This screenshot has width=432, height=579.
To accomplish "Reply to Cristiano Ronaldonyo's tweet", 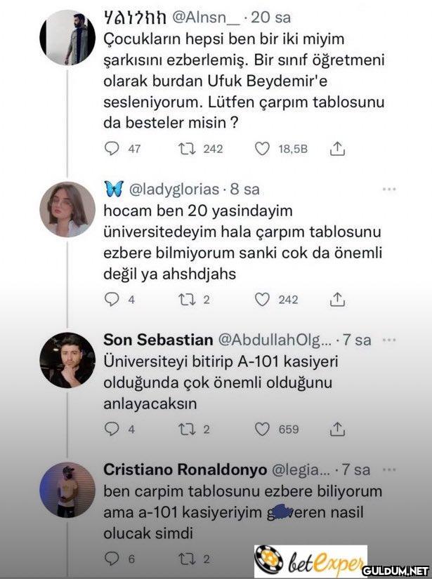I will (112, 559).
